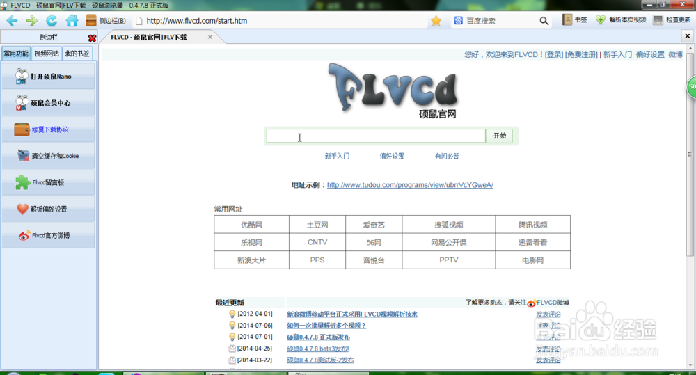696x375 pixels.
Task: Click the 登录 link in header
Action: click(x=554, y=54)
